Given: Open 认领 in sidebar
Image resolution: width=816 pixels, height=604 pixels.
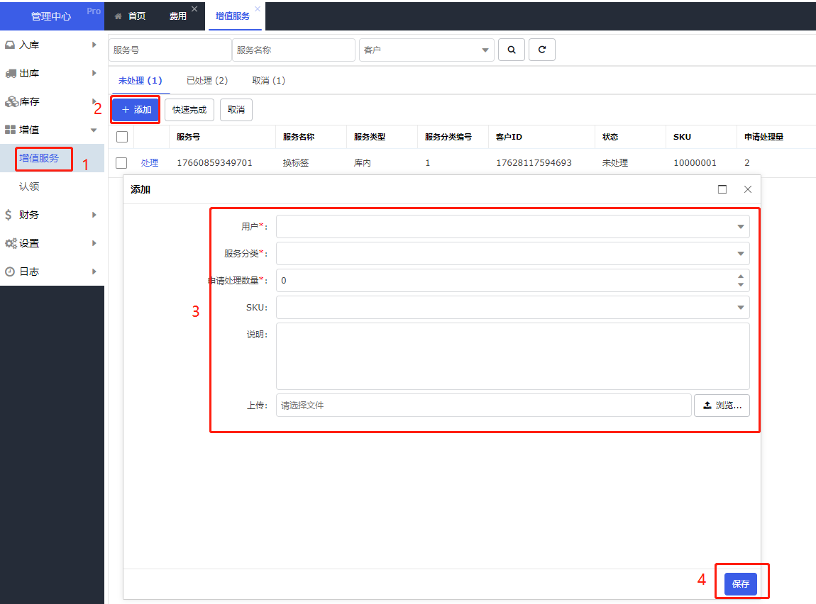Looking at the screenshot, I should click(x=29, y=186).
